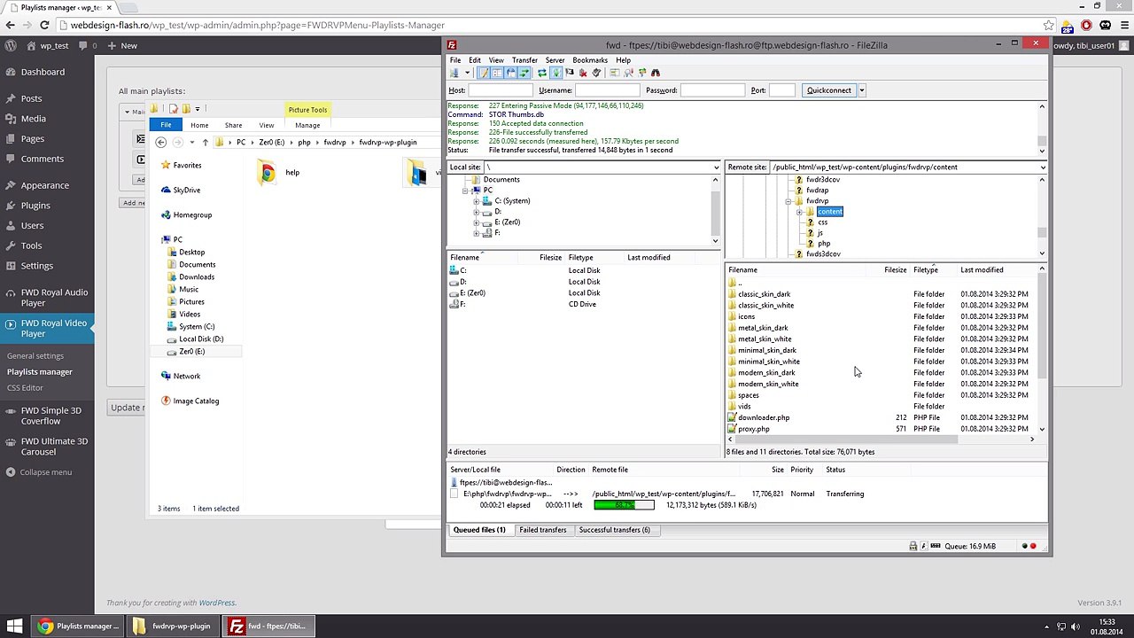
Task: Open the Remote site path dropdown
Action: click(1042, 167)
